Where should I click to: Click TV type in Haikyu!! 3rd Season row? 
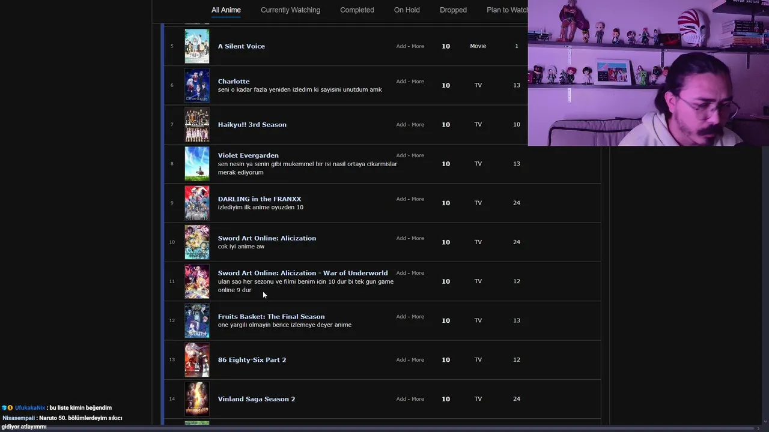tap(478, 124)
